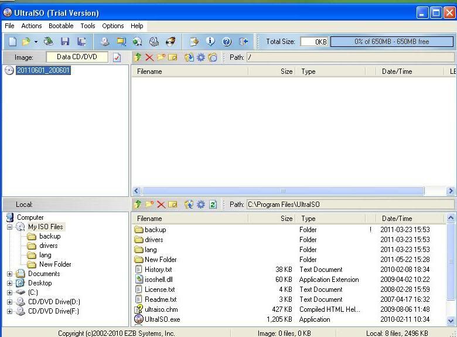Click the Local list scroll-down arrow
Screen dimensions: 457x337
pyautogui.click(x=451, y=321)
